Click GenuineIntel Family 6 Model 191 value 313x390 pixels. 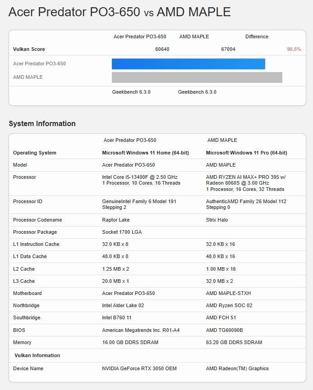click(x=139, y=201)
